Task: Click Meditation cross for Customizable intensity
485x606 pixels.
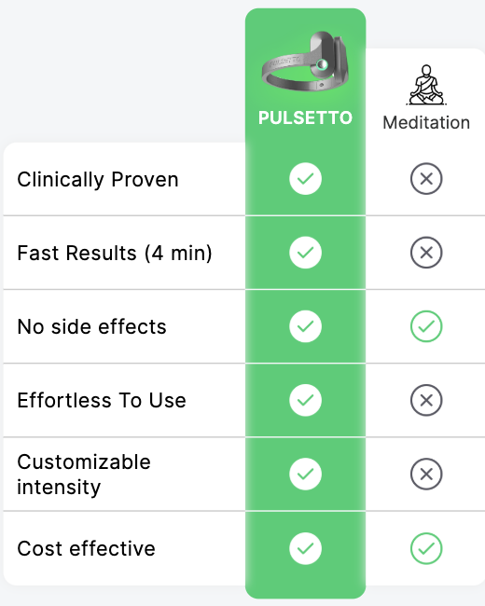Action: click(426, 474)
